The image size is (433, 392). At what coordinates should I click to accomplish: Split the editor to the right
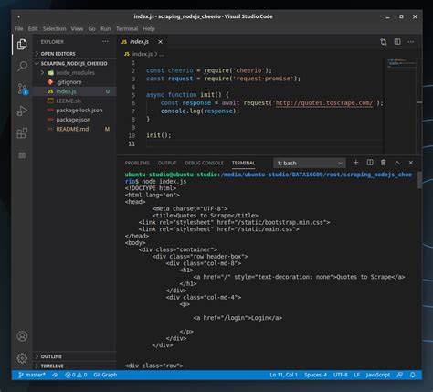tap(397, 42)
